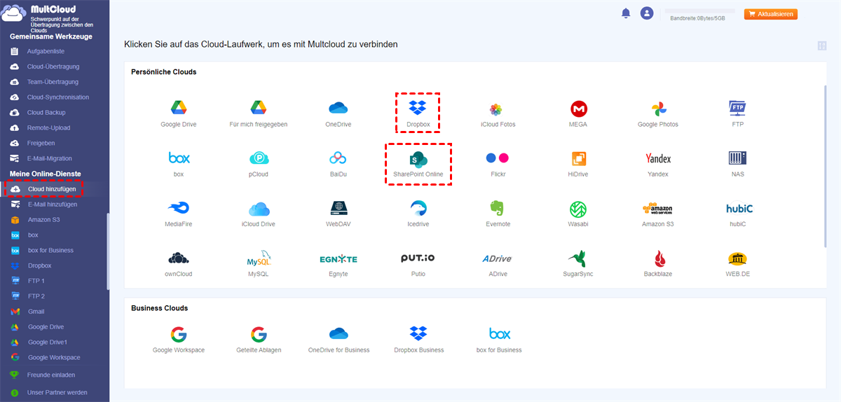Click the MySQL icon

click(x=259, y=258)
